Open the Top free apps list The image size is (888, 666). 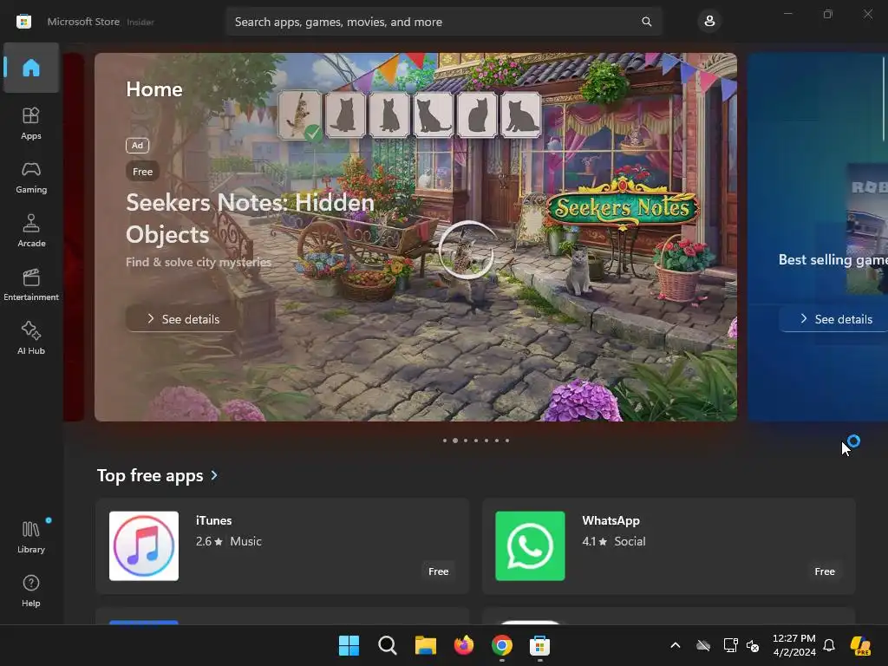150,475
